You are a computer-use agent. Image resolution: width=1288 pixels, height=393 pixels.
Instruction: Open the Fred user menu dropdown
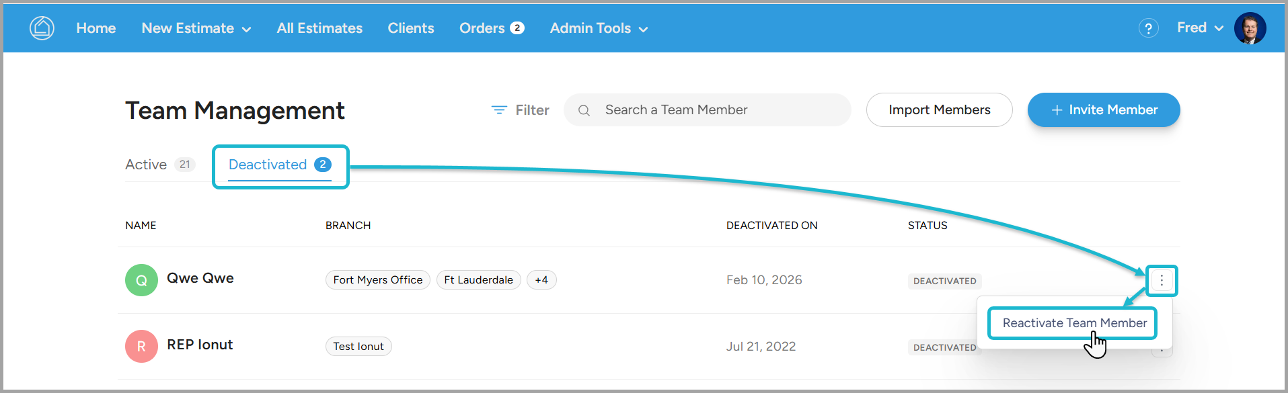click(1200, 28)
